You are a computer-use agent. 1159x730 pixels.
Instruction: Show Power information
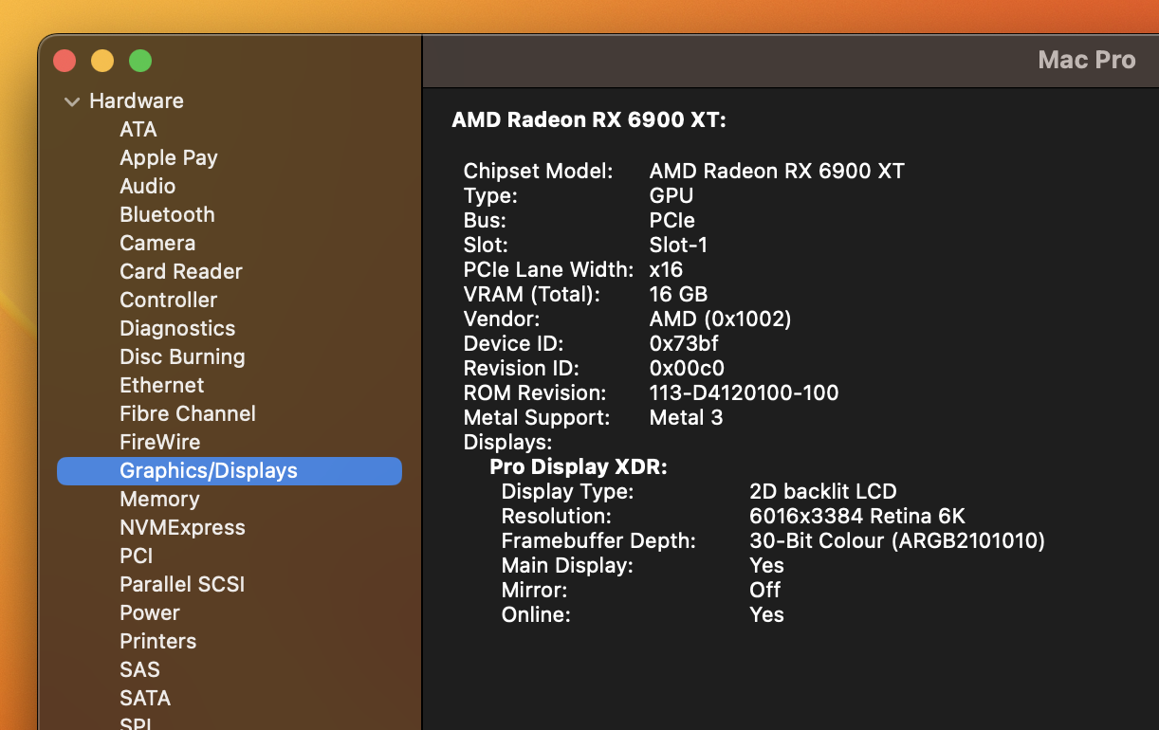150,612
